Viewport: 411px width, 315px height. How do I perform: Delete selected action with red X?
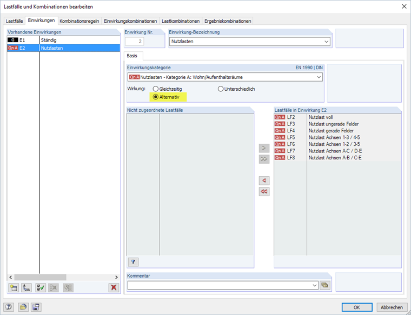(114, 288)
